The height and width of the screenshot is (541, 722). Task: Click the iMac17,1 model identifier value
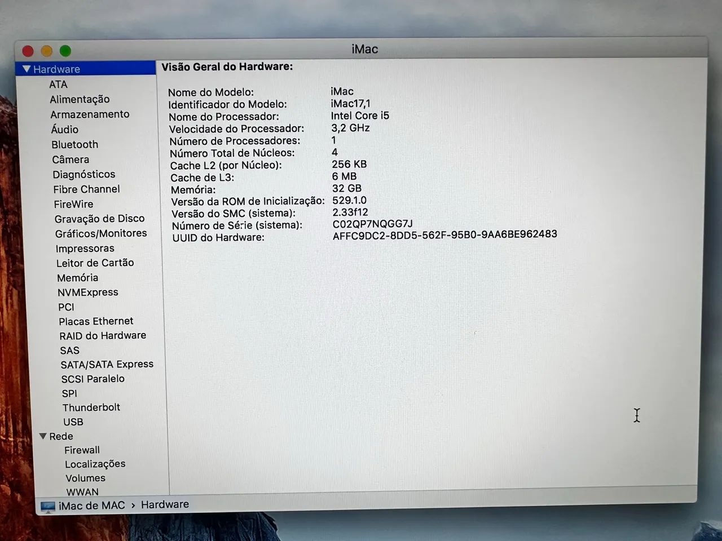(x=350, y=104)
